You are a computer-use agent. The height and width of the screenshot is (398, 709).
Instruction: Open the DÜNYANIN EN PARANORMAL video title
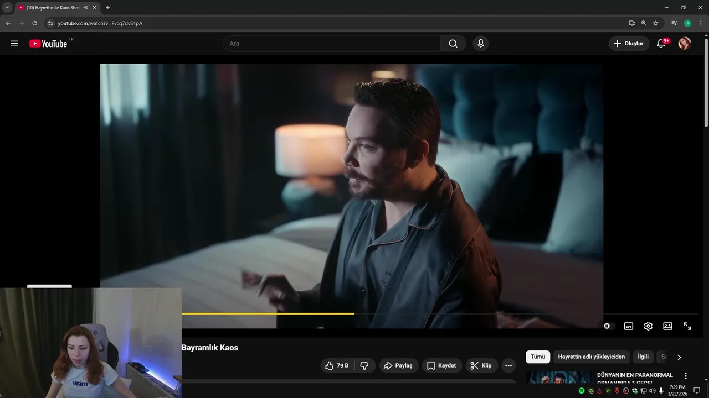635,379
